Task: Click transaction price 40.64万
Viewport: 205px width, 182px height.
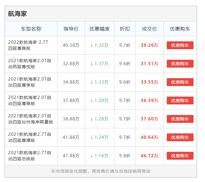Action: (x=149, y=137)
